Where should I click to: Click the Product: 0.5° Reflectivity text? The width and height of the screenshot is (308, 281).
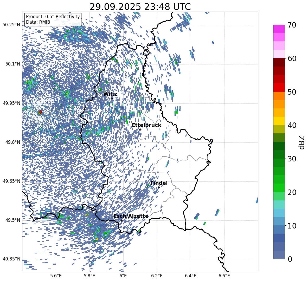coord(53,17)
